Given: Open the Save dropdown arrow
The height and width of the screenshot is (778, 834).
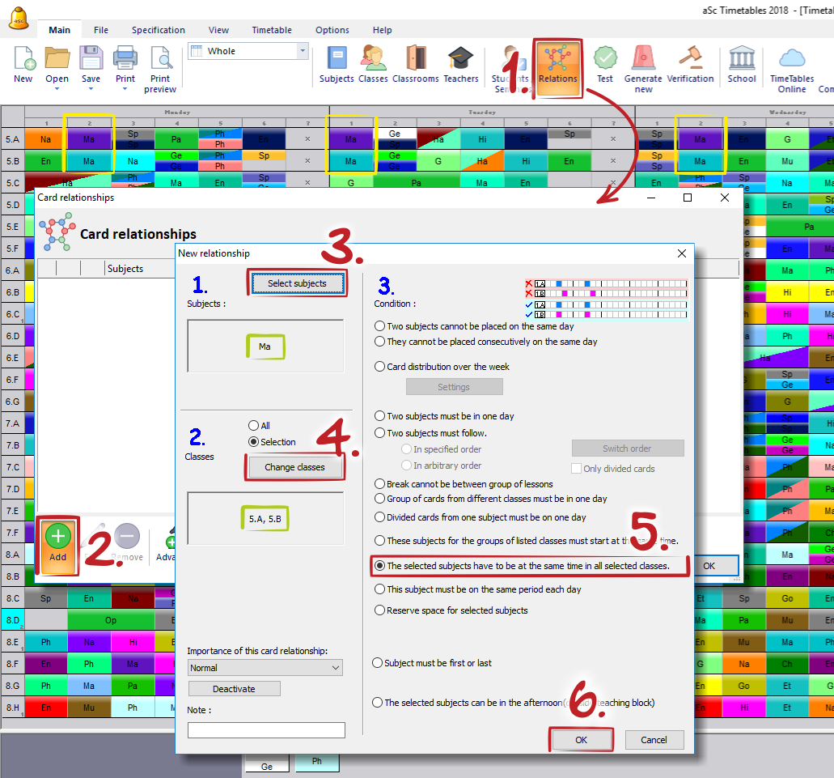Looking at the screenshot, I should point(91,90).
